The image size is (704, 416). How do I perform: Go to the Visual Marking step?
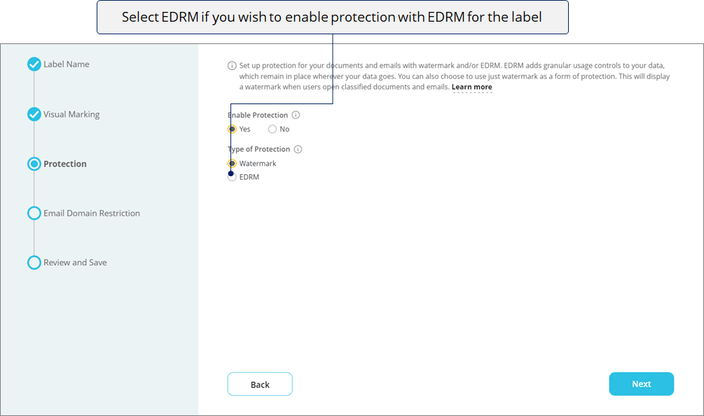click(x=72, y=114)
